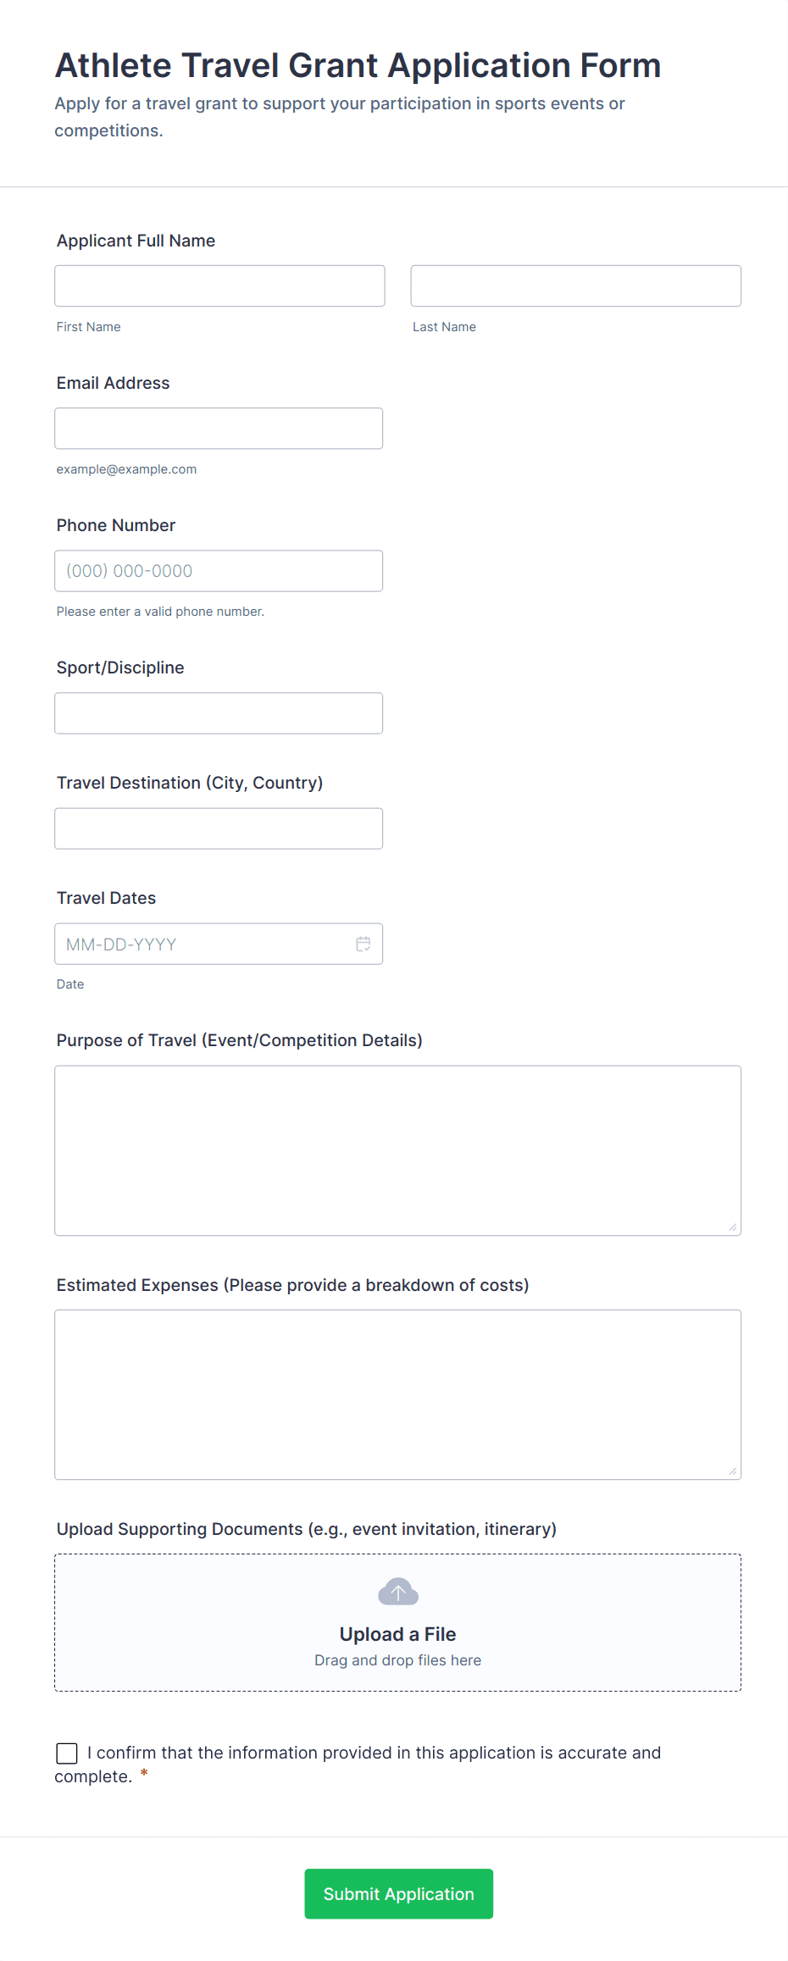Click the Travel Destination text field
The image size is (788, 1961).
point(219,828)
